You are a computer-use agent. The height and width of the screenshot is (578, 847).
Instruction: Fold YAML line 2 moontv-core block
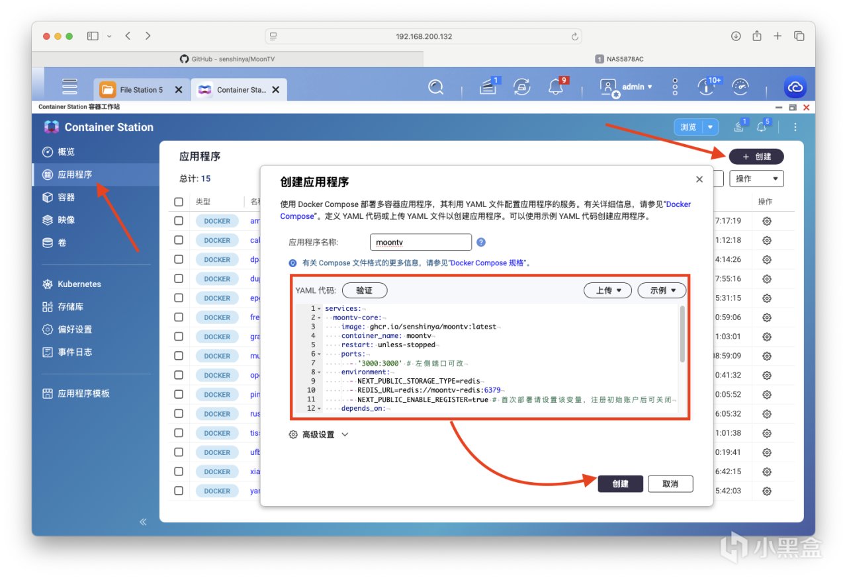319,317
